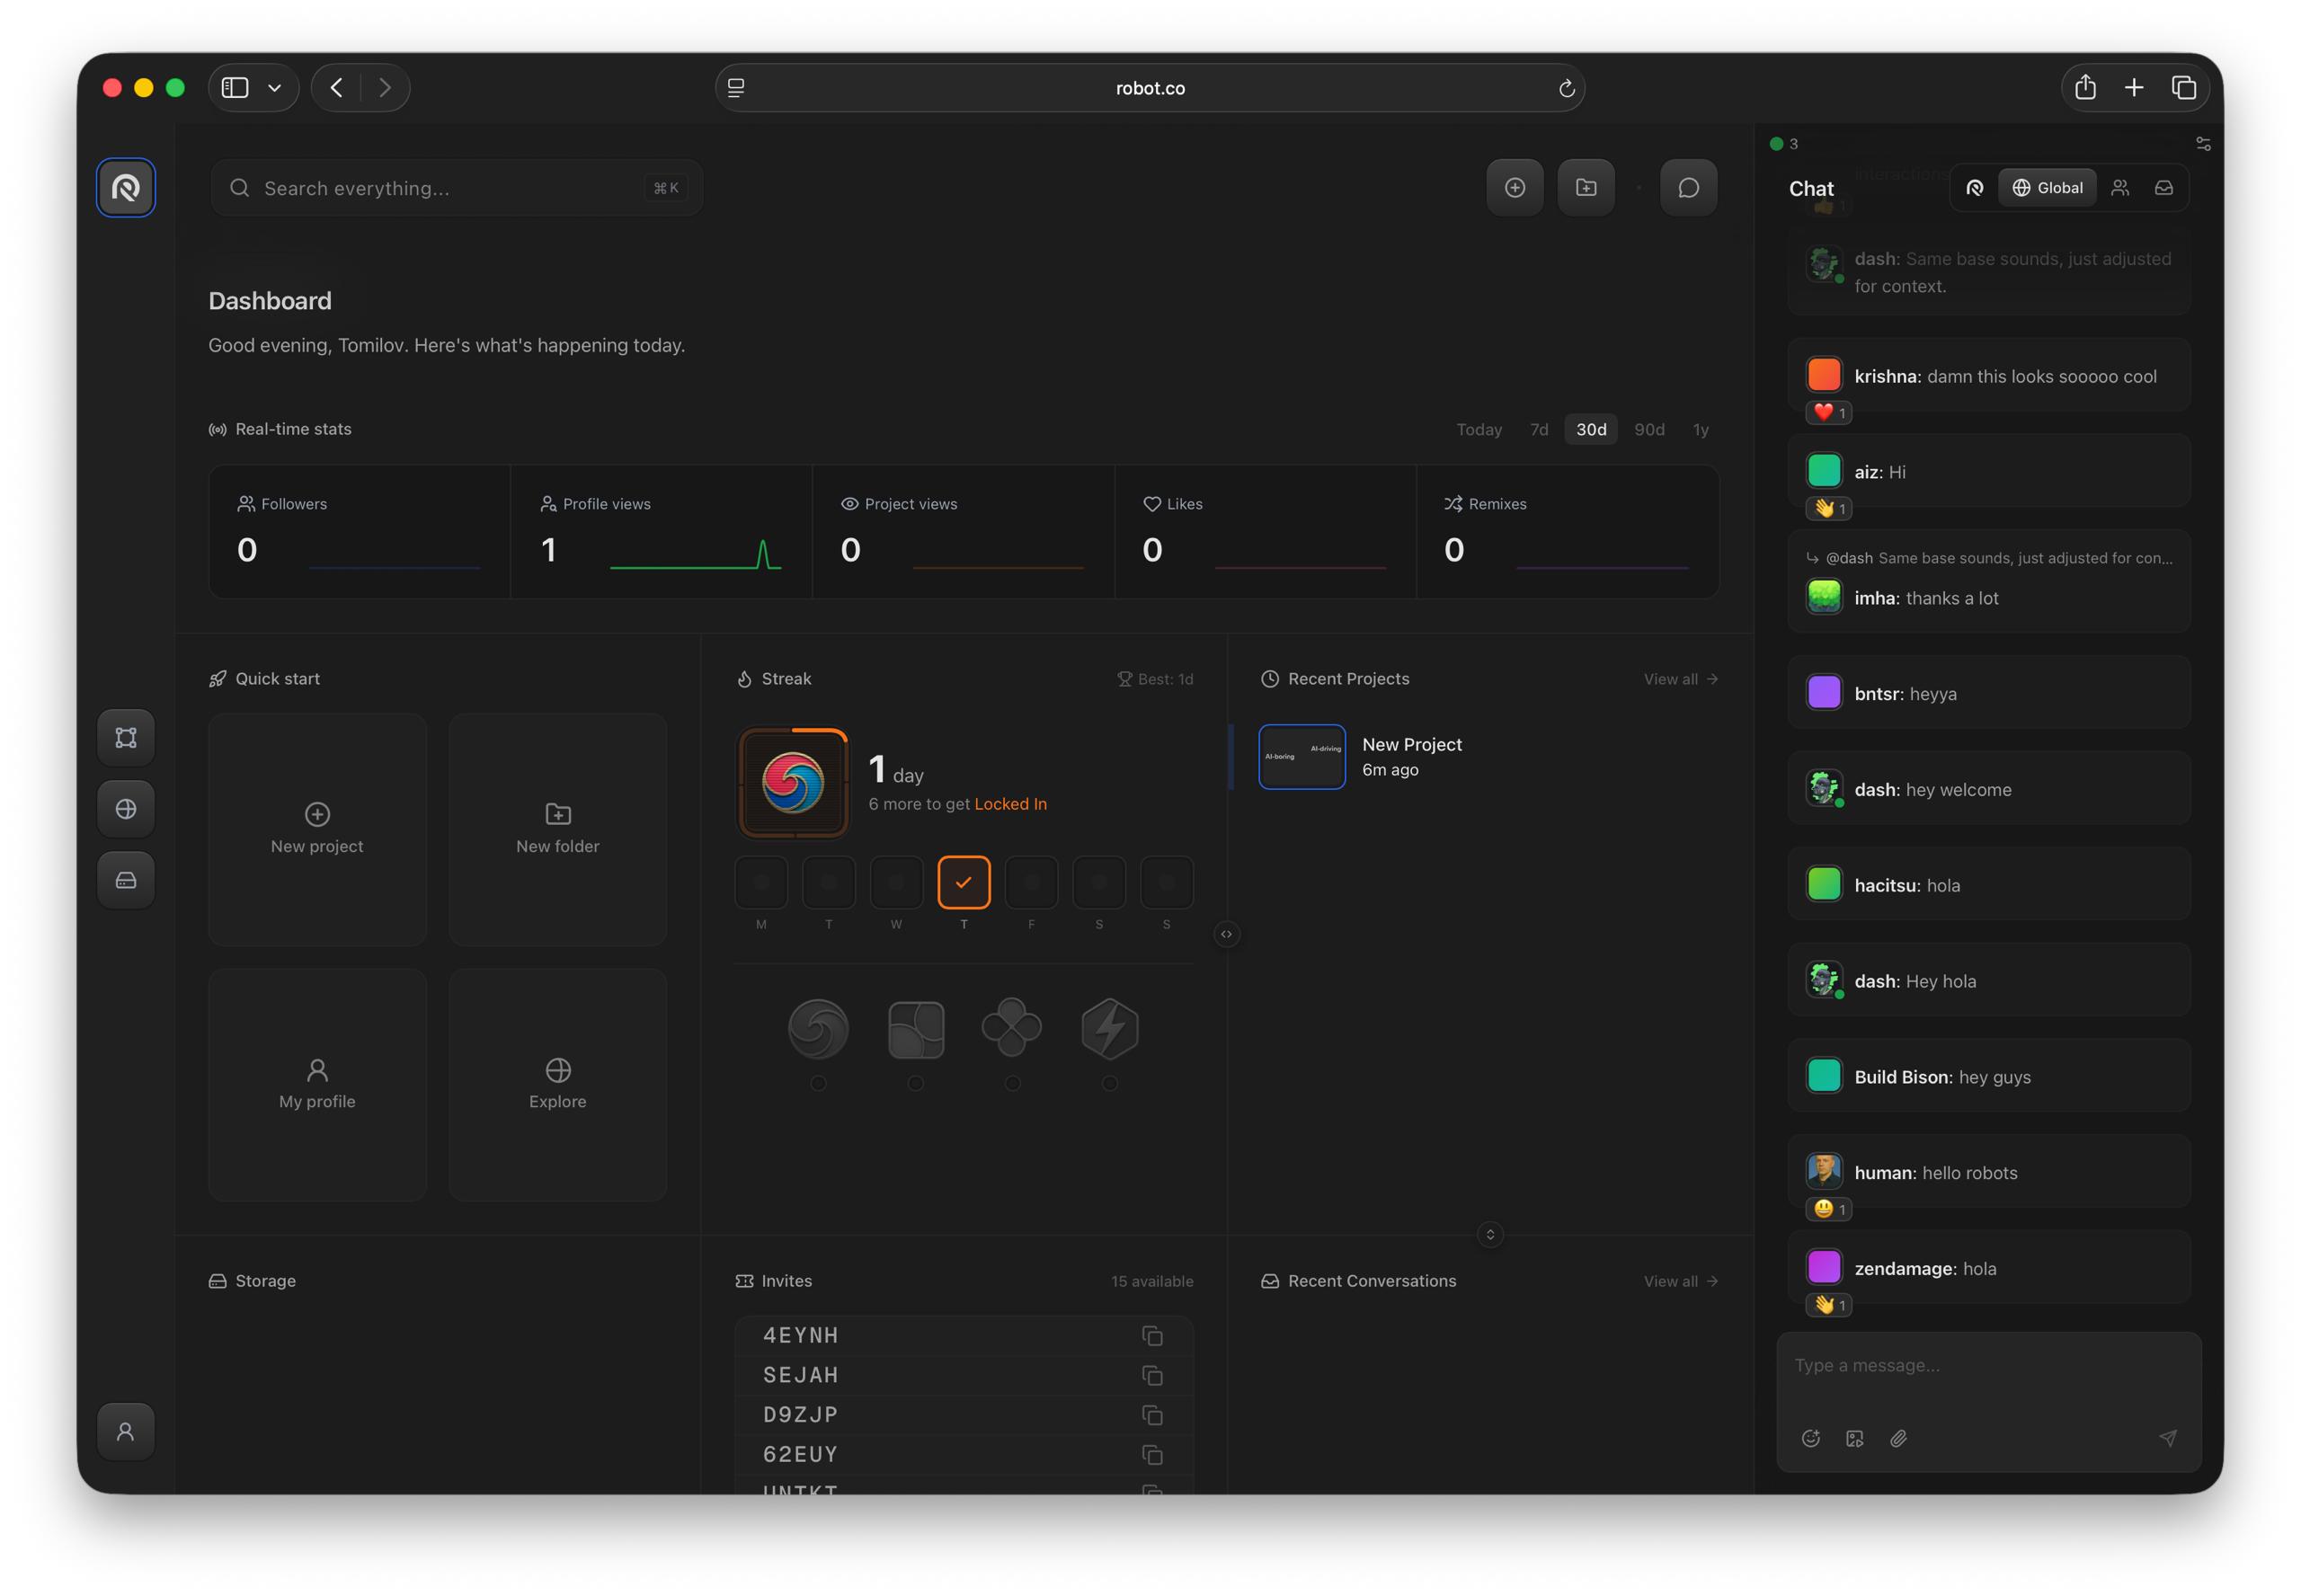2301x1596 pixels.
Task: Select 90d stats range
Action: point(1649,430)
